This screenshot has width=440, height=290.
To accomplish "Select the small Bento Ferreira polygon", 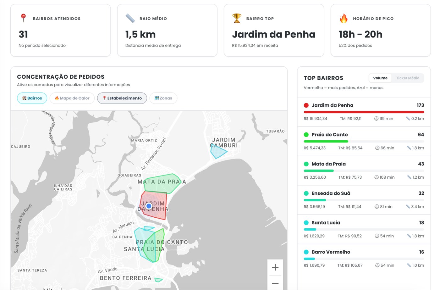I will click(x=158, y=280).
